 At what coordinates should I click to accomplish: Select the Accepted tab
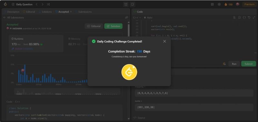pyautogui.click(x=62, y=12)
